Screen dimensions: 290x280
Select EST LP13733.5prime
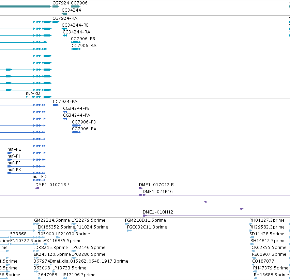tap(54, 272)
